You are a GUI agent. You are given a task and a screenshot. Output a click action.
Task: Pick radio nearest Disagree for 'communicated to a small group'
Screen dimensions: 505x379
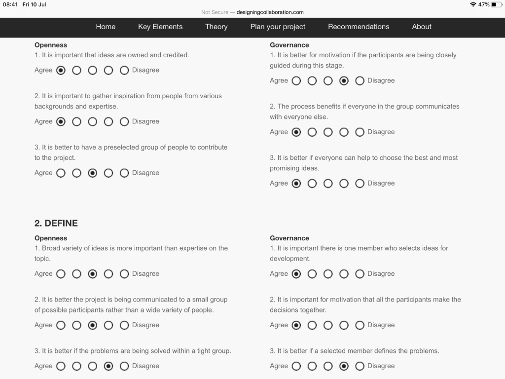pos(124,325)
